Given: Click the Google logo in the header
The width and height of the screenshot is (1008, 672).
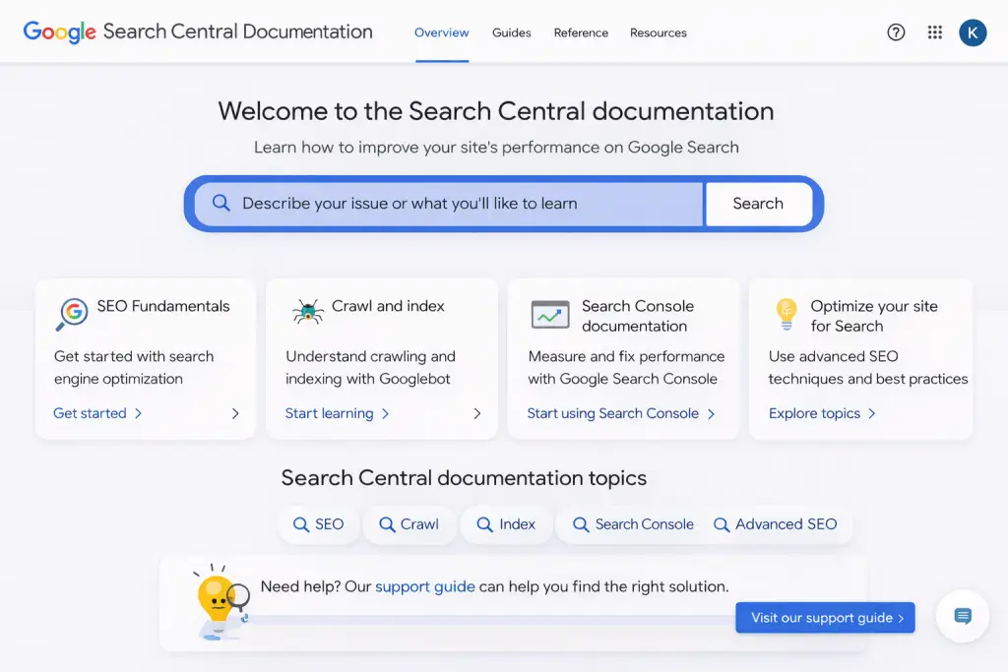Looking at the screenshot, I should tap(59, 31).
